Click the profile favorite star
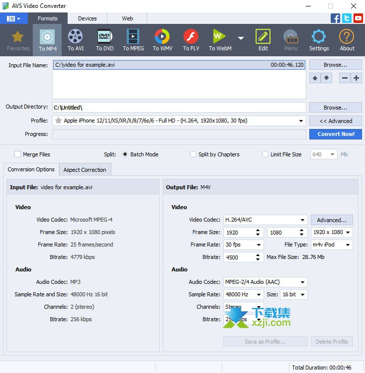Image resolution: width=365 pixels, height=373 pixels. (58, 121)
